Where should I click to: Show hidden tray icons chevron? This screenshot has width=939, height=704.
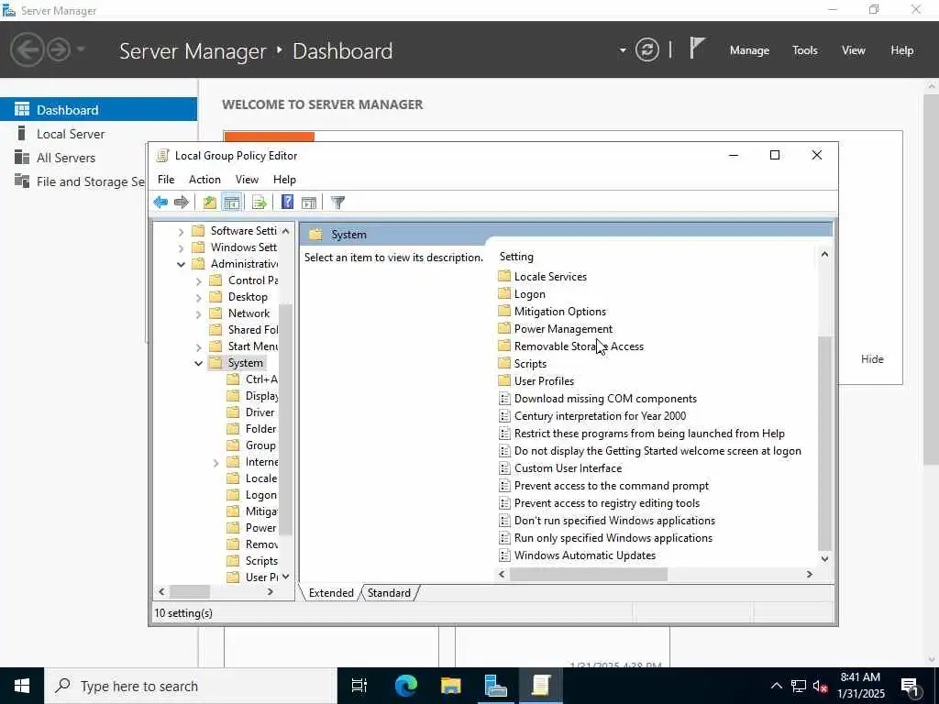point(776,686)
